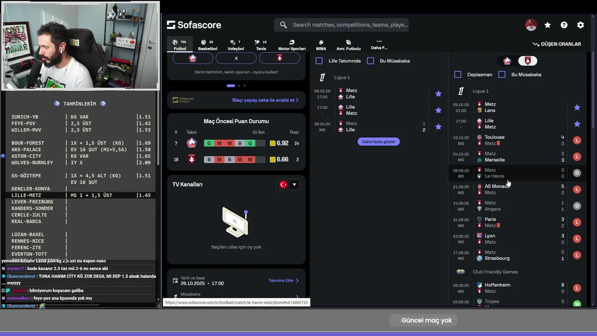This screenshot has width=597, height=336.
Task: Enable Bu Müsabaka checkbox in Metz panel
Action: tap(502, 74)
